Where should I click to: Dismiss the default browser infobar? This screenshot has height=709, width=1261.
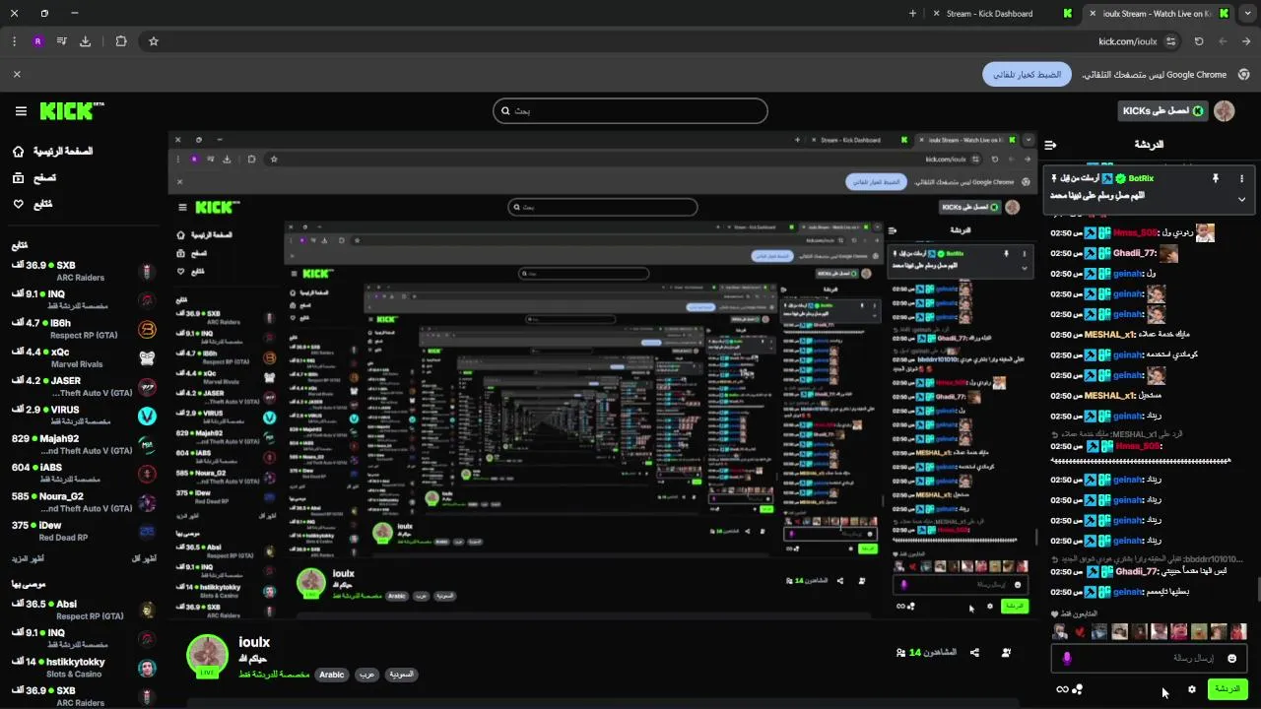(x=17, y=74)
